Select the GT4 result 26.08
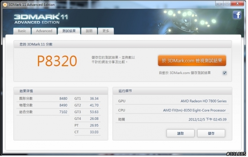The height and width of the screenshot is (157, 248). point(94,119)
